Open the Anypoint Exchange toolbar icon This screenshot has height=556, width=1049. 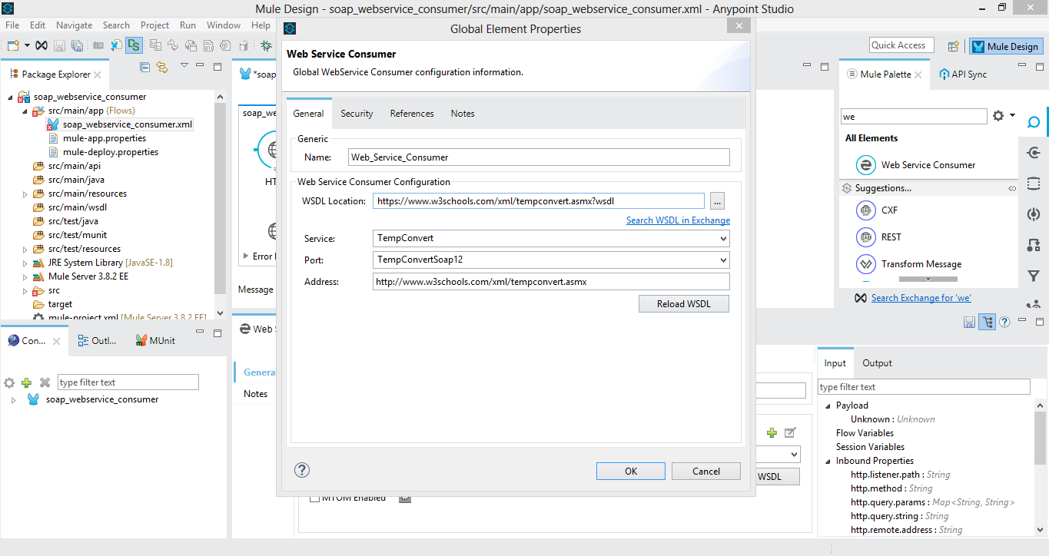(41, 45)
